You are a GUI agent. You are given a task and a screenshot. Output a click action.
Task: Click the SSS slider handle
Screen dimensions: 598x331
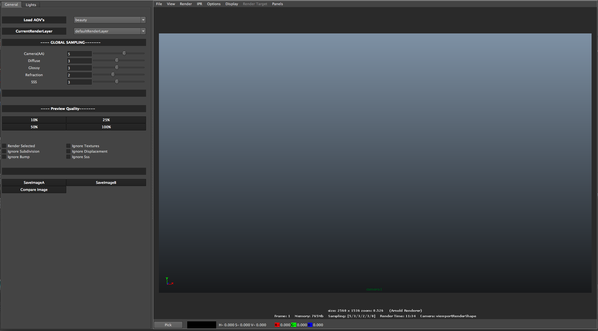pos(117,82)
